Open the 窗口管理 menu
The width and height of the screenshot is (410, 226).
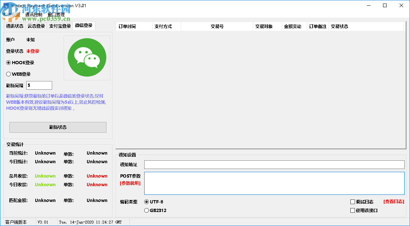point(56,14)
